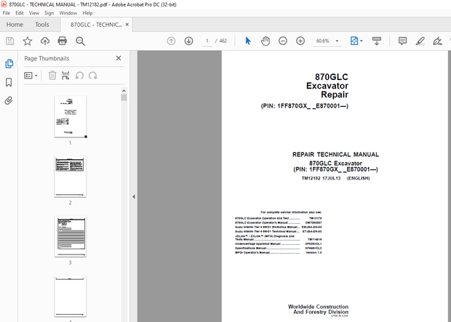Screen dimensions: 451x322
Task: Click Worldwide Construction And Forestry Division text
Action: 318,310
